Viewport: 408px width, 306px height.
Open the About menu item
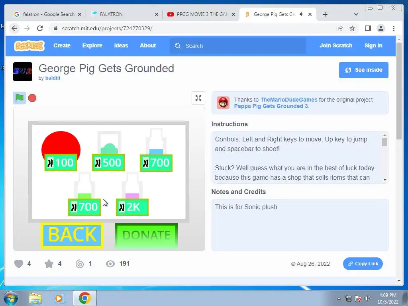(148, 45)
